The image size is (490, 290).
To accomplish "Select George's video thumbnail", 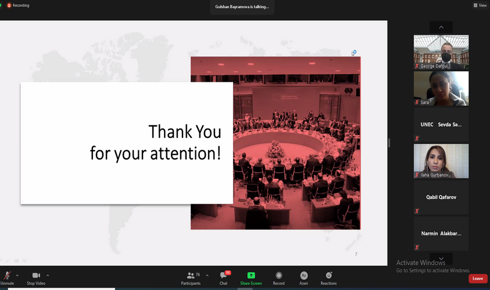I will pyautogui.click(x=441, y=52).
